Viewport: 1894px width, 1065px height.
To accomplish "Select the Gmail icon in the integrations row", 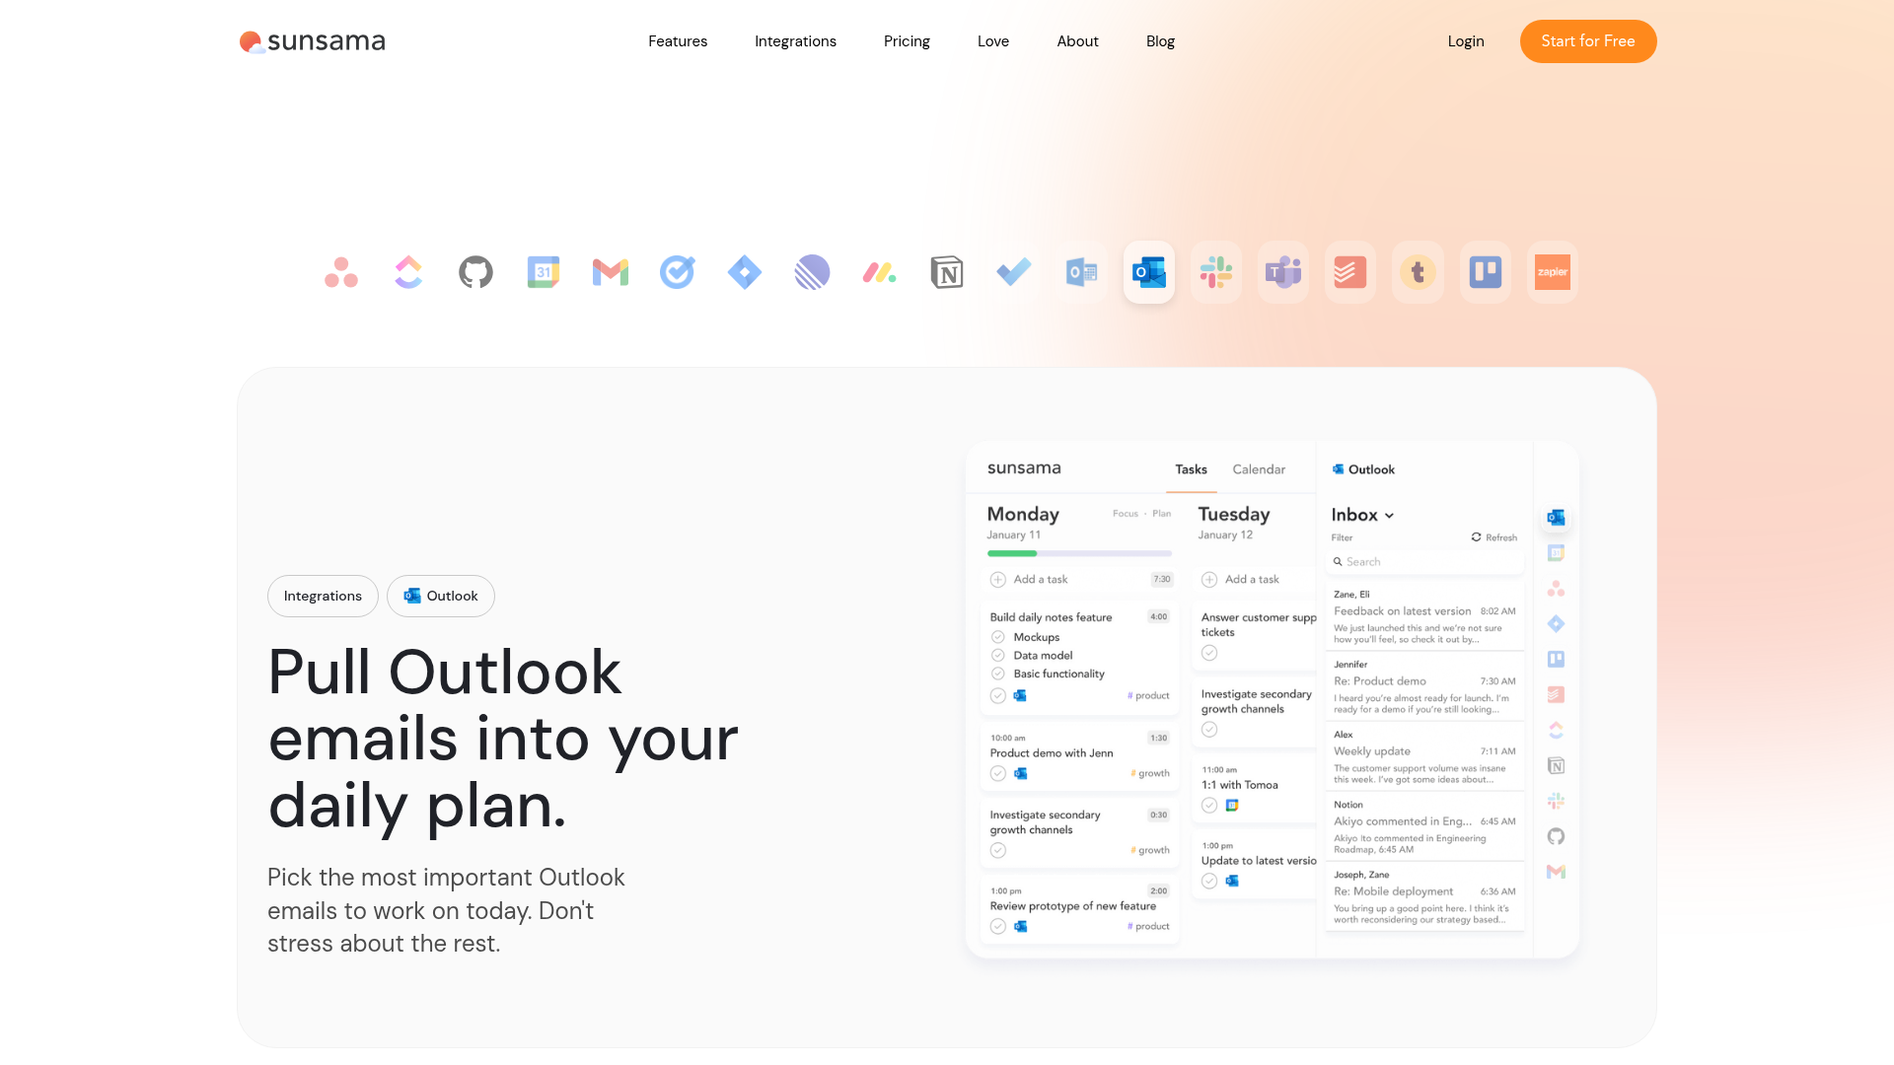I will coord(611,272).
